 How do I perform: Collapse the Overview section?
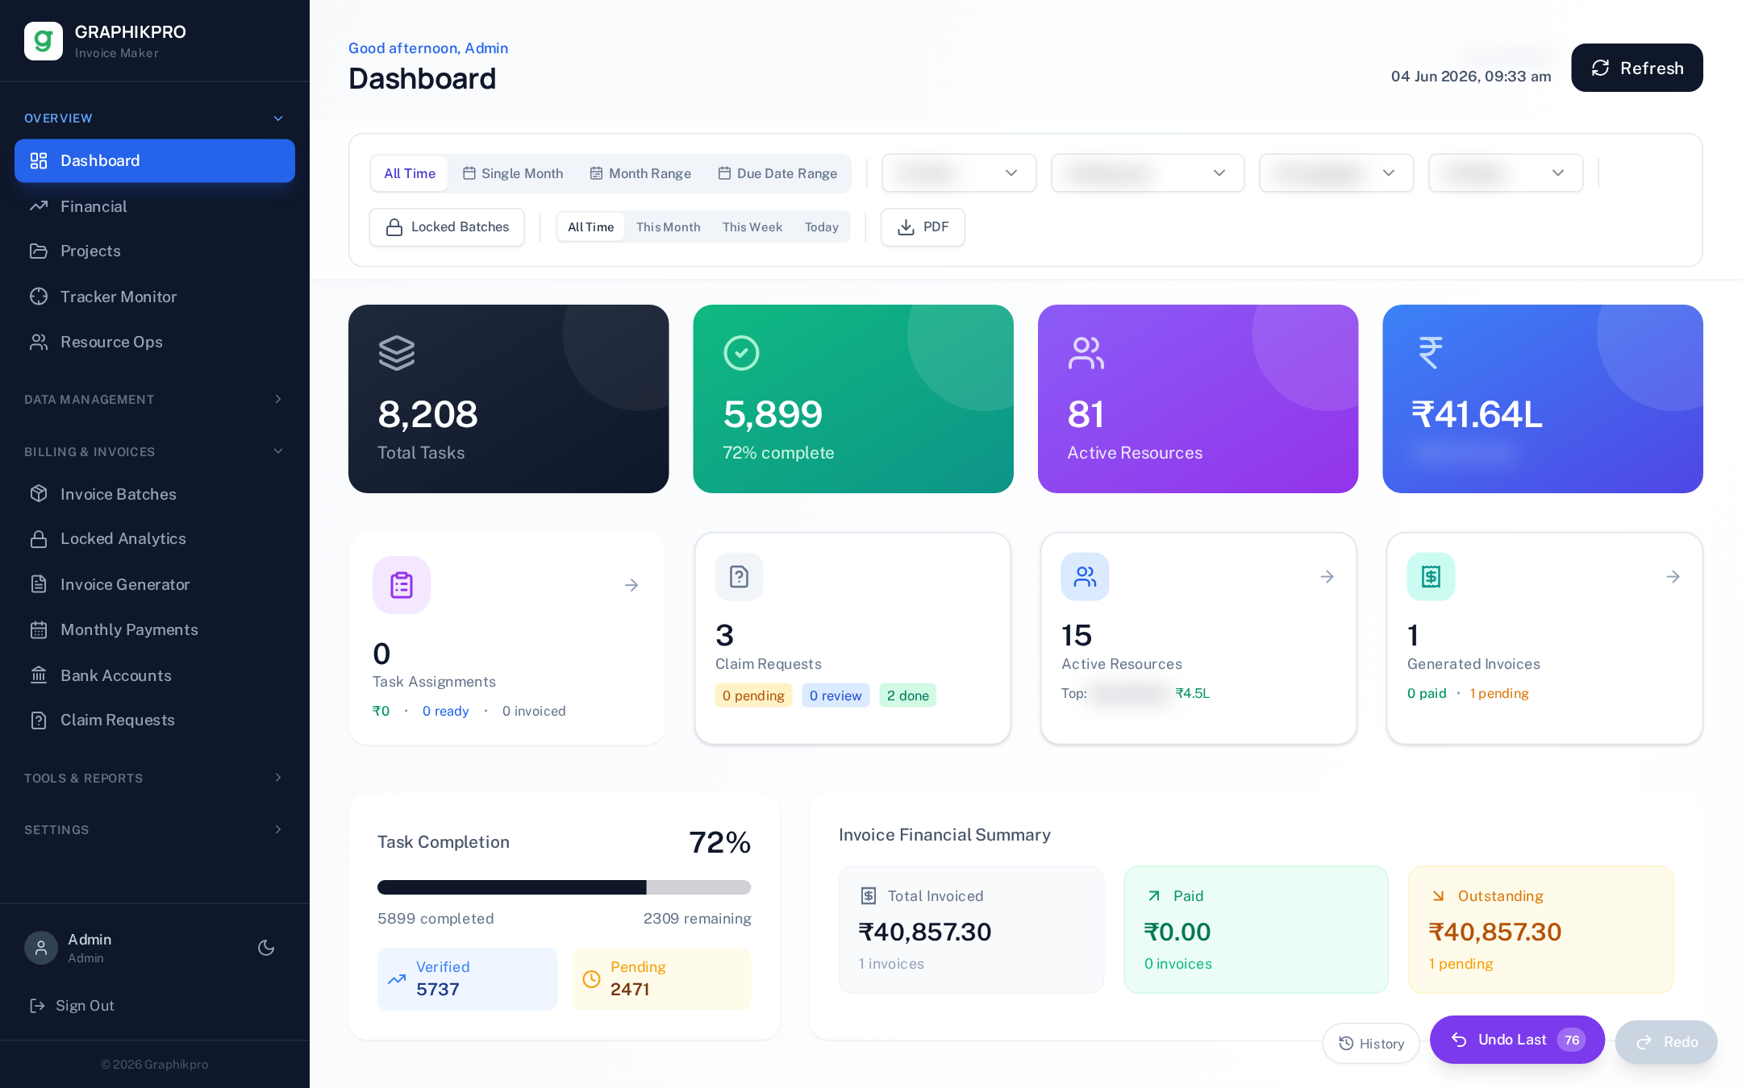click(x=154, y=118)
